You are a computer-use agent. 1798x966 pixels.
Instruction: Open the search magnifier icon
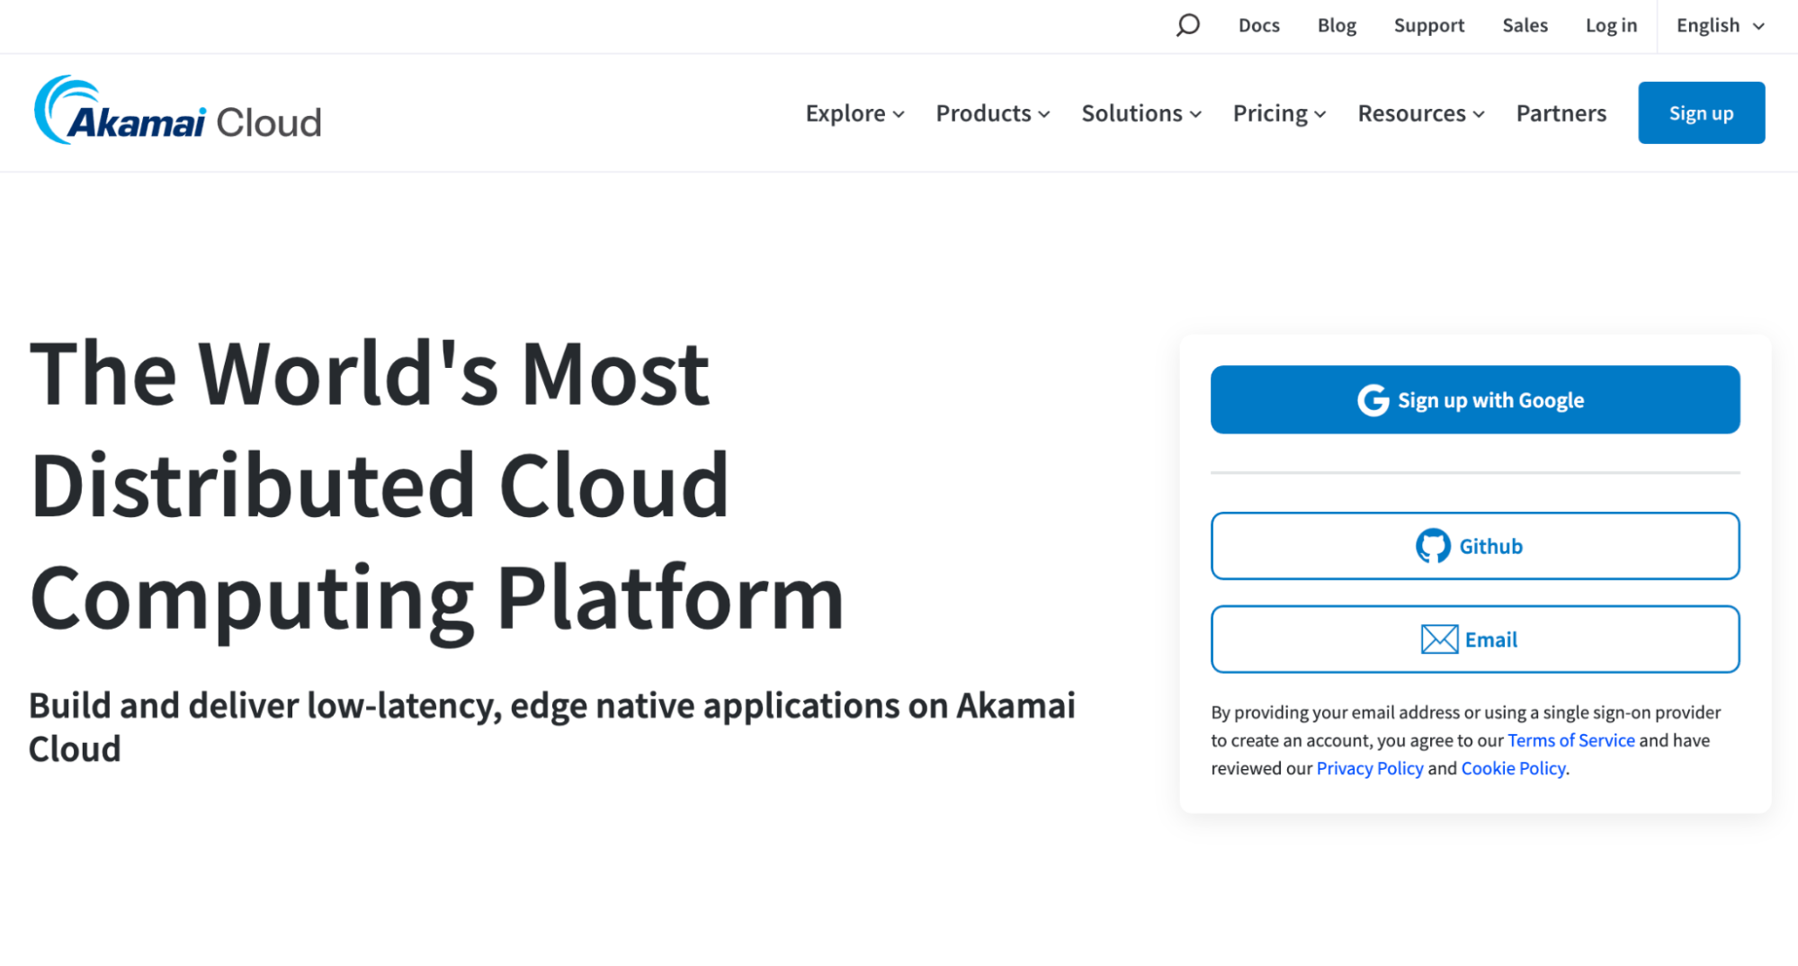[x=1187, y=25]
